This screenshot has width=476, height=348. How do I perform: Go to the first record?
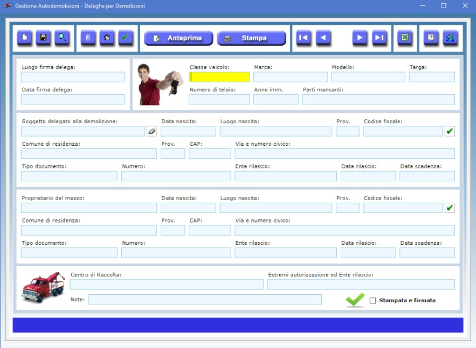pos(303,38)
